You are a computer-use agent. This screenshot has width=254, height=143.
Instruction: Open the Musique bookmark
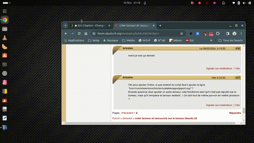pyautogui.click(x=110, y=40)
